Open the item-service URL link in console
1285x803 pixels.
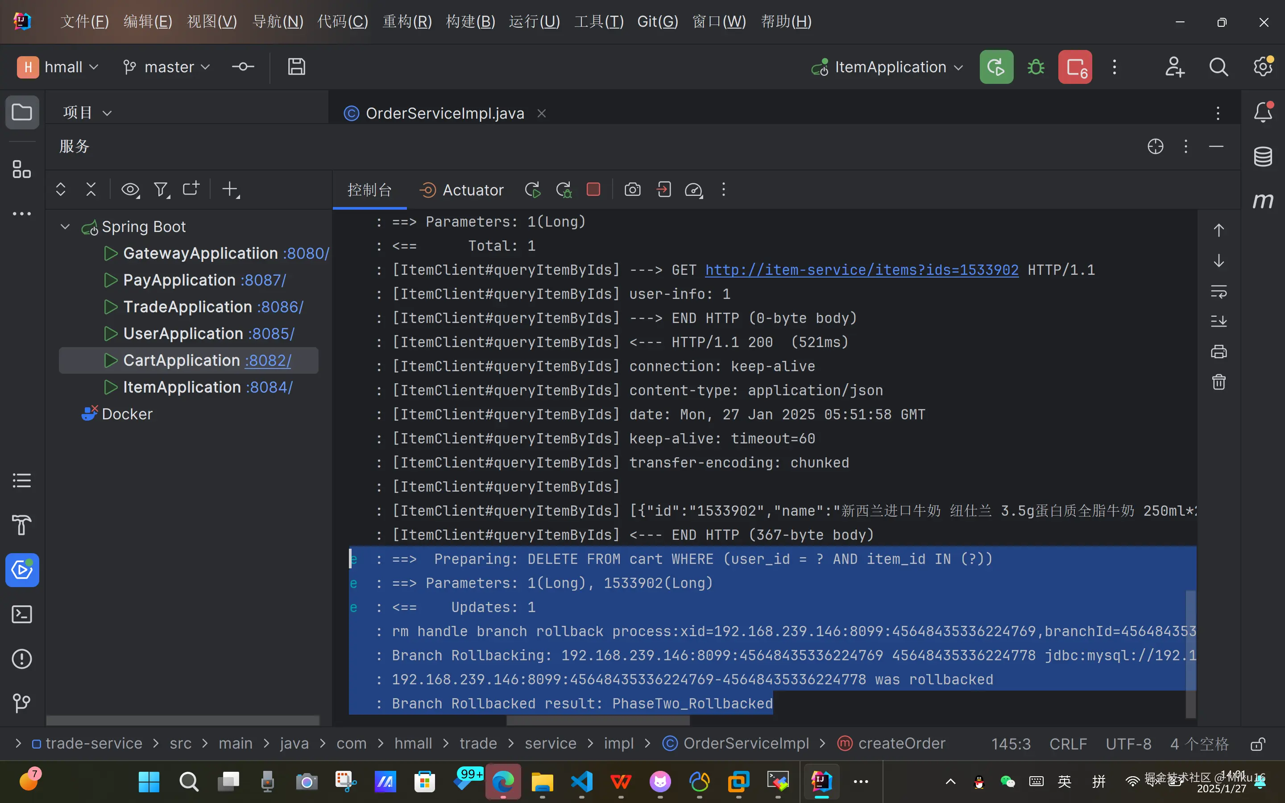pos(861,270)
